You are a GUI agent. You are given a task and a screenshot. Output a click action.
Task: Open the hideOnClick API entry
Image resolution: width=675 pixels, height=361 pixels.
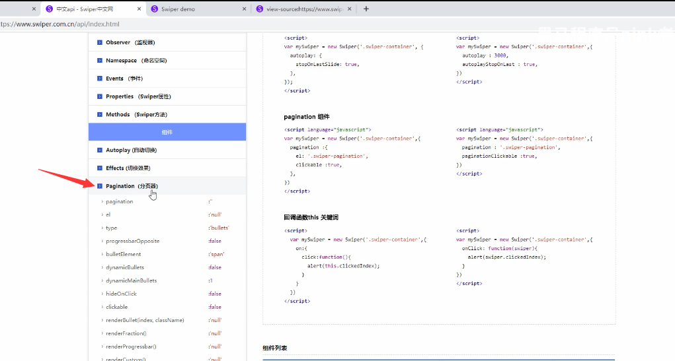point(121,294)
